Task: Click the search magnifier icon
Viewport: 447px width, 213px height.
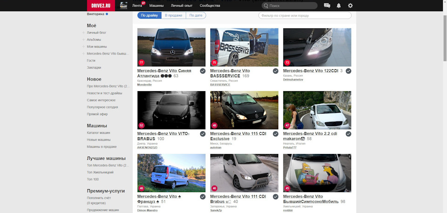Action: pyautogui.click(x=266, y=6)
